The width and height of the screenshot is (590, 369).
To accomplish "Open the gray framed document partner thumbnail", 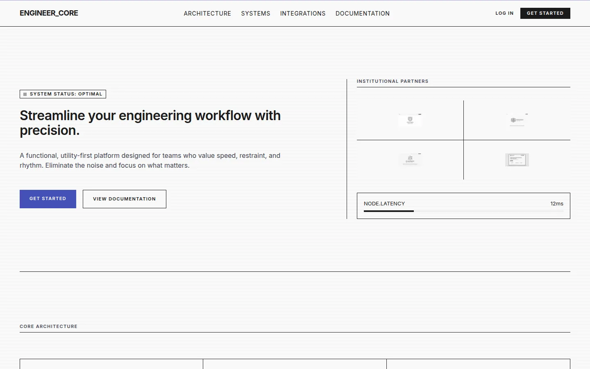I will [517, 160].
